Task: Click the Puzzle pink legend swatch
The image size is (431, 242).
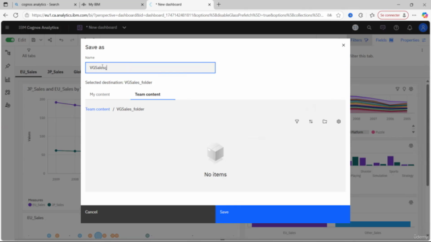Action: click(373, 132)
